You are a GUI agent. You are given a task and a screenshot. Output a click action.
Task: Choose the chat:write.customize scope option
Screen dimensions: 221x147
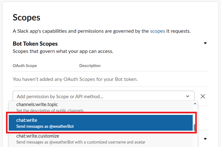101,139
